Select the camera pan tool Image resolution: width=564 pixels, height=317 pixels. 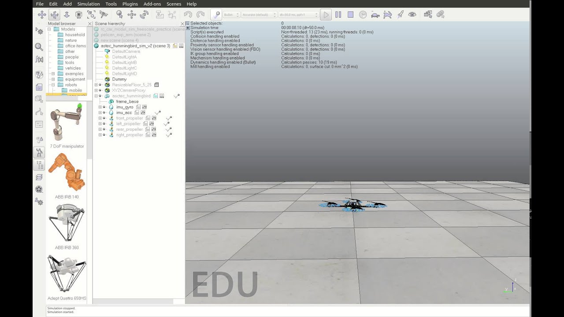(x=42, y=15)
